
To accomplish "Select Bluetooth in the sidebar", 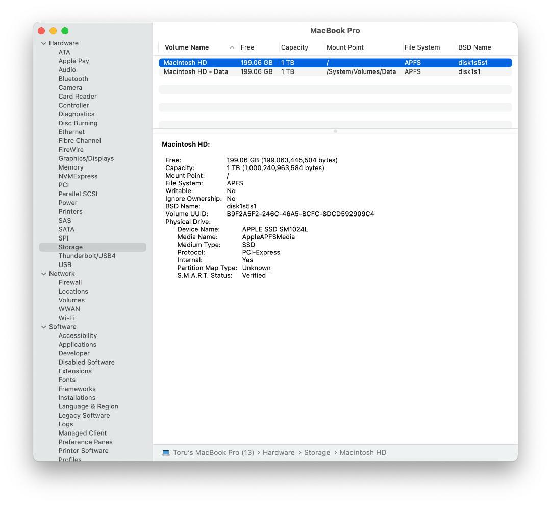I will point(73,79).
